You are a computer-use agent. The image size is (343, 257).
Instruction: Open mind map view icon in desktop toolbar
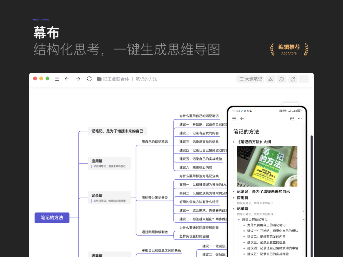[270, 79]
